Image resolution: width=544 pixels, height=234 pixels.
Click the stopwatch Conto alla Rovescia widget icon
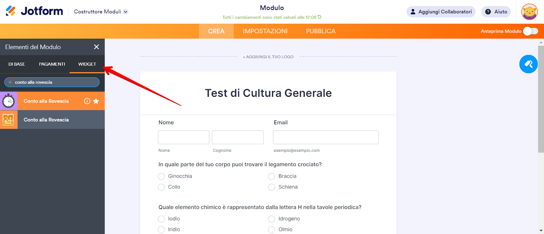[9, 101]
